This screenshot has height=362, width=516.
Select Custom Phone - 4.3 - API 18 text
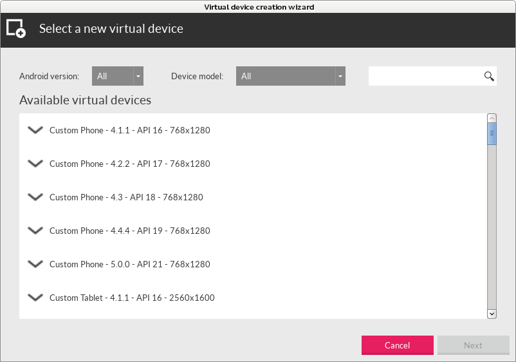(x=126, y=197)
